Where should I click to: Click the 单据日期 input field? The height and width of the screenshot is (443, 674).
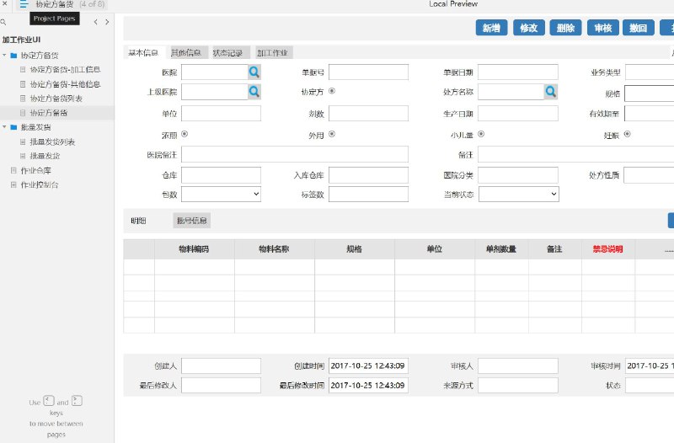(518, 72)
